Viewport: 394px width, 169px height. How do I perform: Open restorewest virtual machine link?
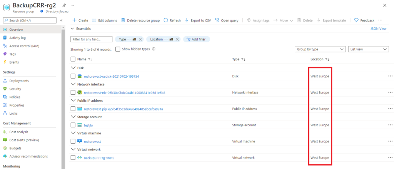92,141
